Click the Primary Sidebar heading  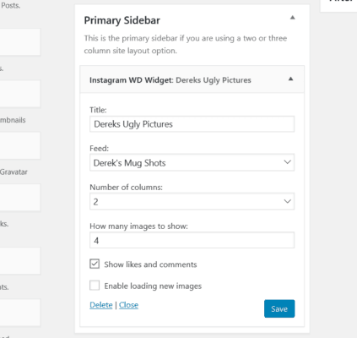[x=122, y=20]
